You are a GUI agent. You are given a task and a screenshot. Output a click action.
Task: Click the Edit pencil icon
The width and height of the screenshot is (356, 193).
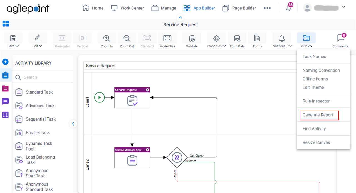38,38
